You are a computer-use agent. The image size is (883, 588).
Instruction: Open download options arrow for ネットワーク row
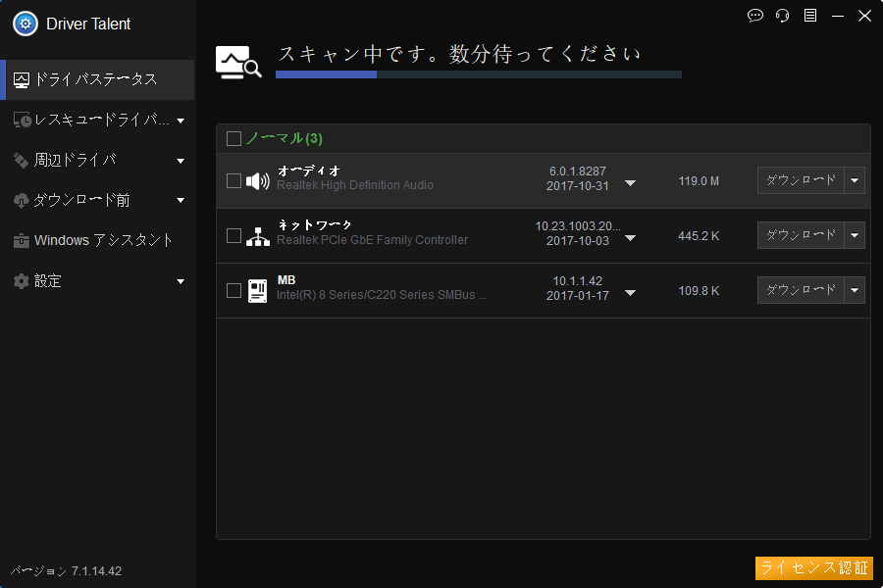pyautogui.click(x=855, y=235)
